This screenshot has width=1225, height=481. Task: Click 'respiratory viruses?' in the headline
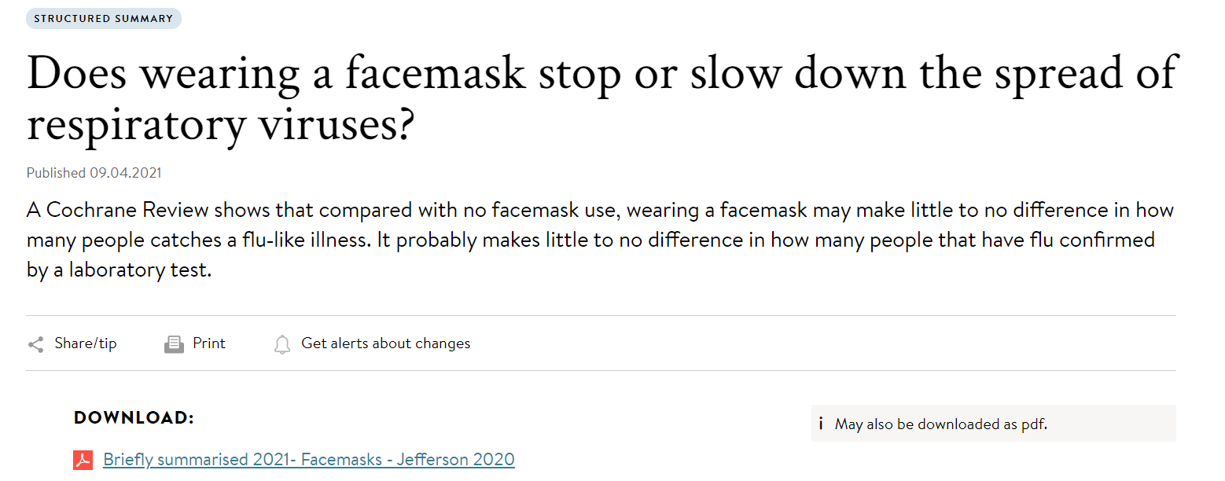coord(220,124)
